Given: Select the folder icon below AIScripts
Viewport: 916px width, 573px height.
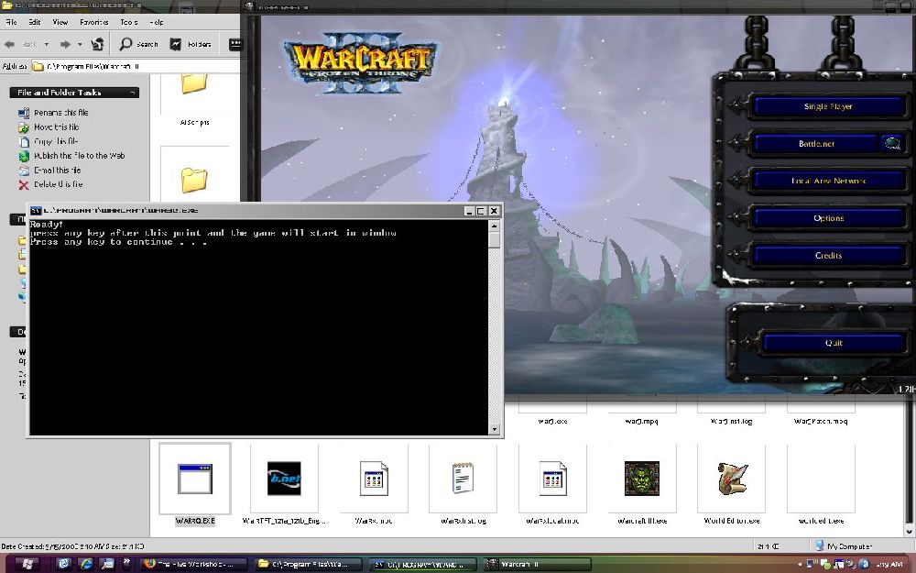Looking at the screenshot, I should [x=194, y=180].
